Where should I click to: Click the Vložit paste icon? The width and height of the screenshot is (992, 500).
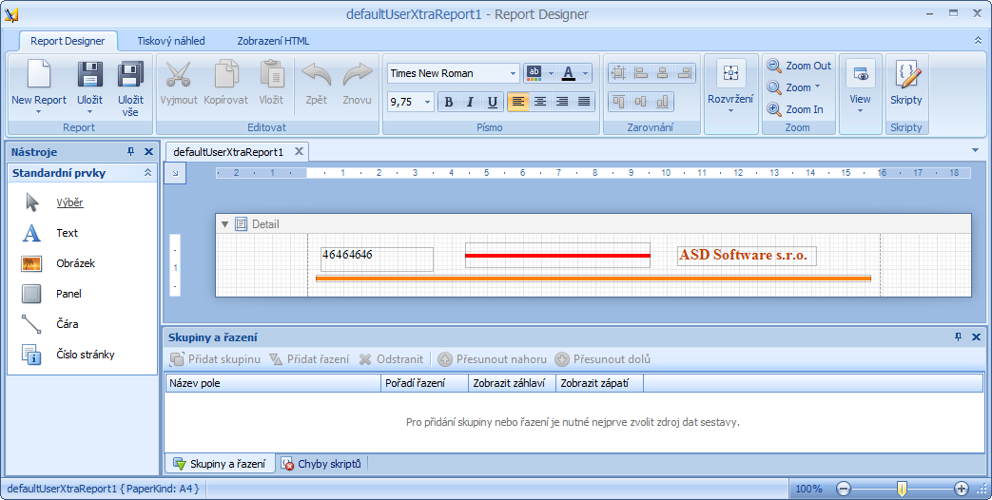271,74
